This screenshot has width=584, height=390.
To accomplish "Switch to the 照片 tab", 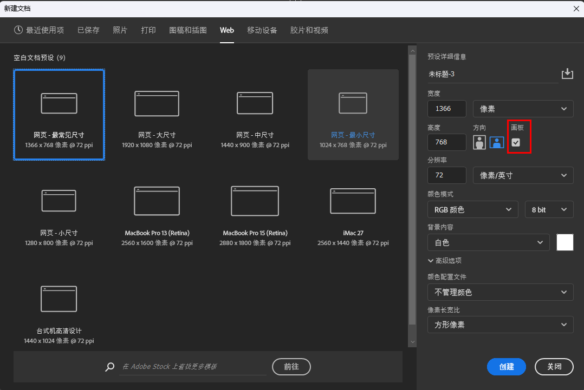I will (x=120, y=30).
